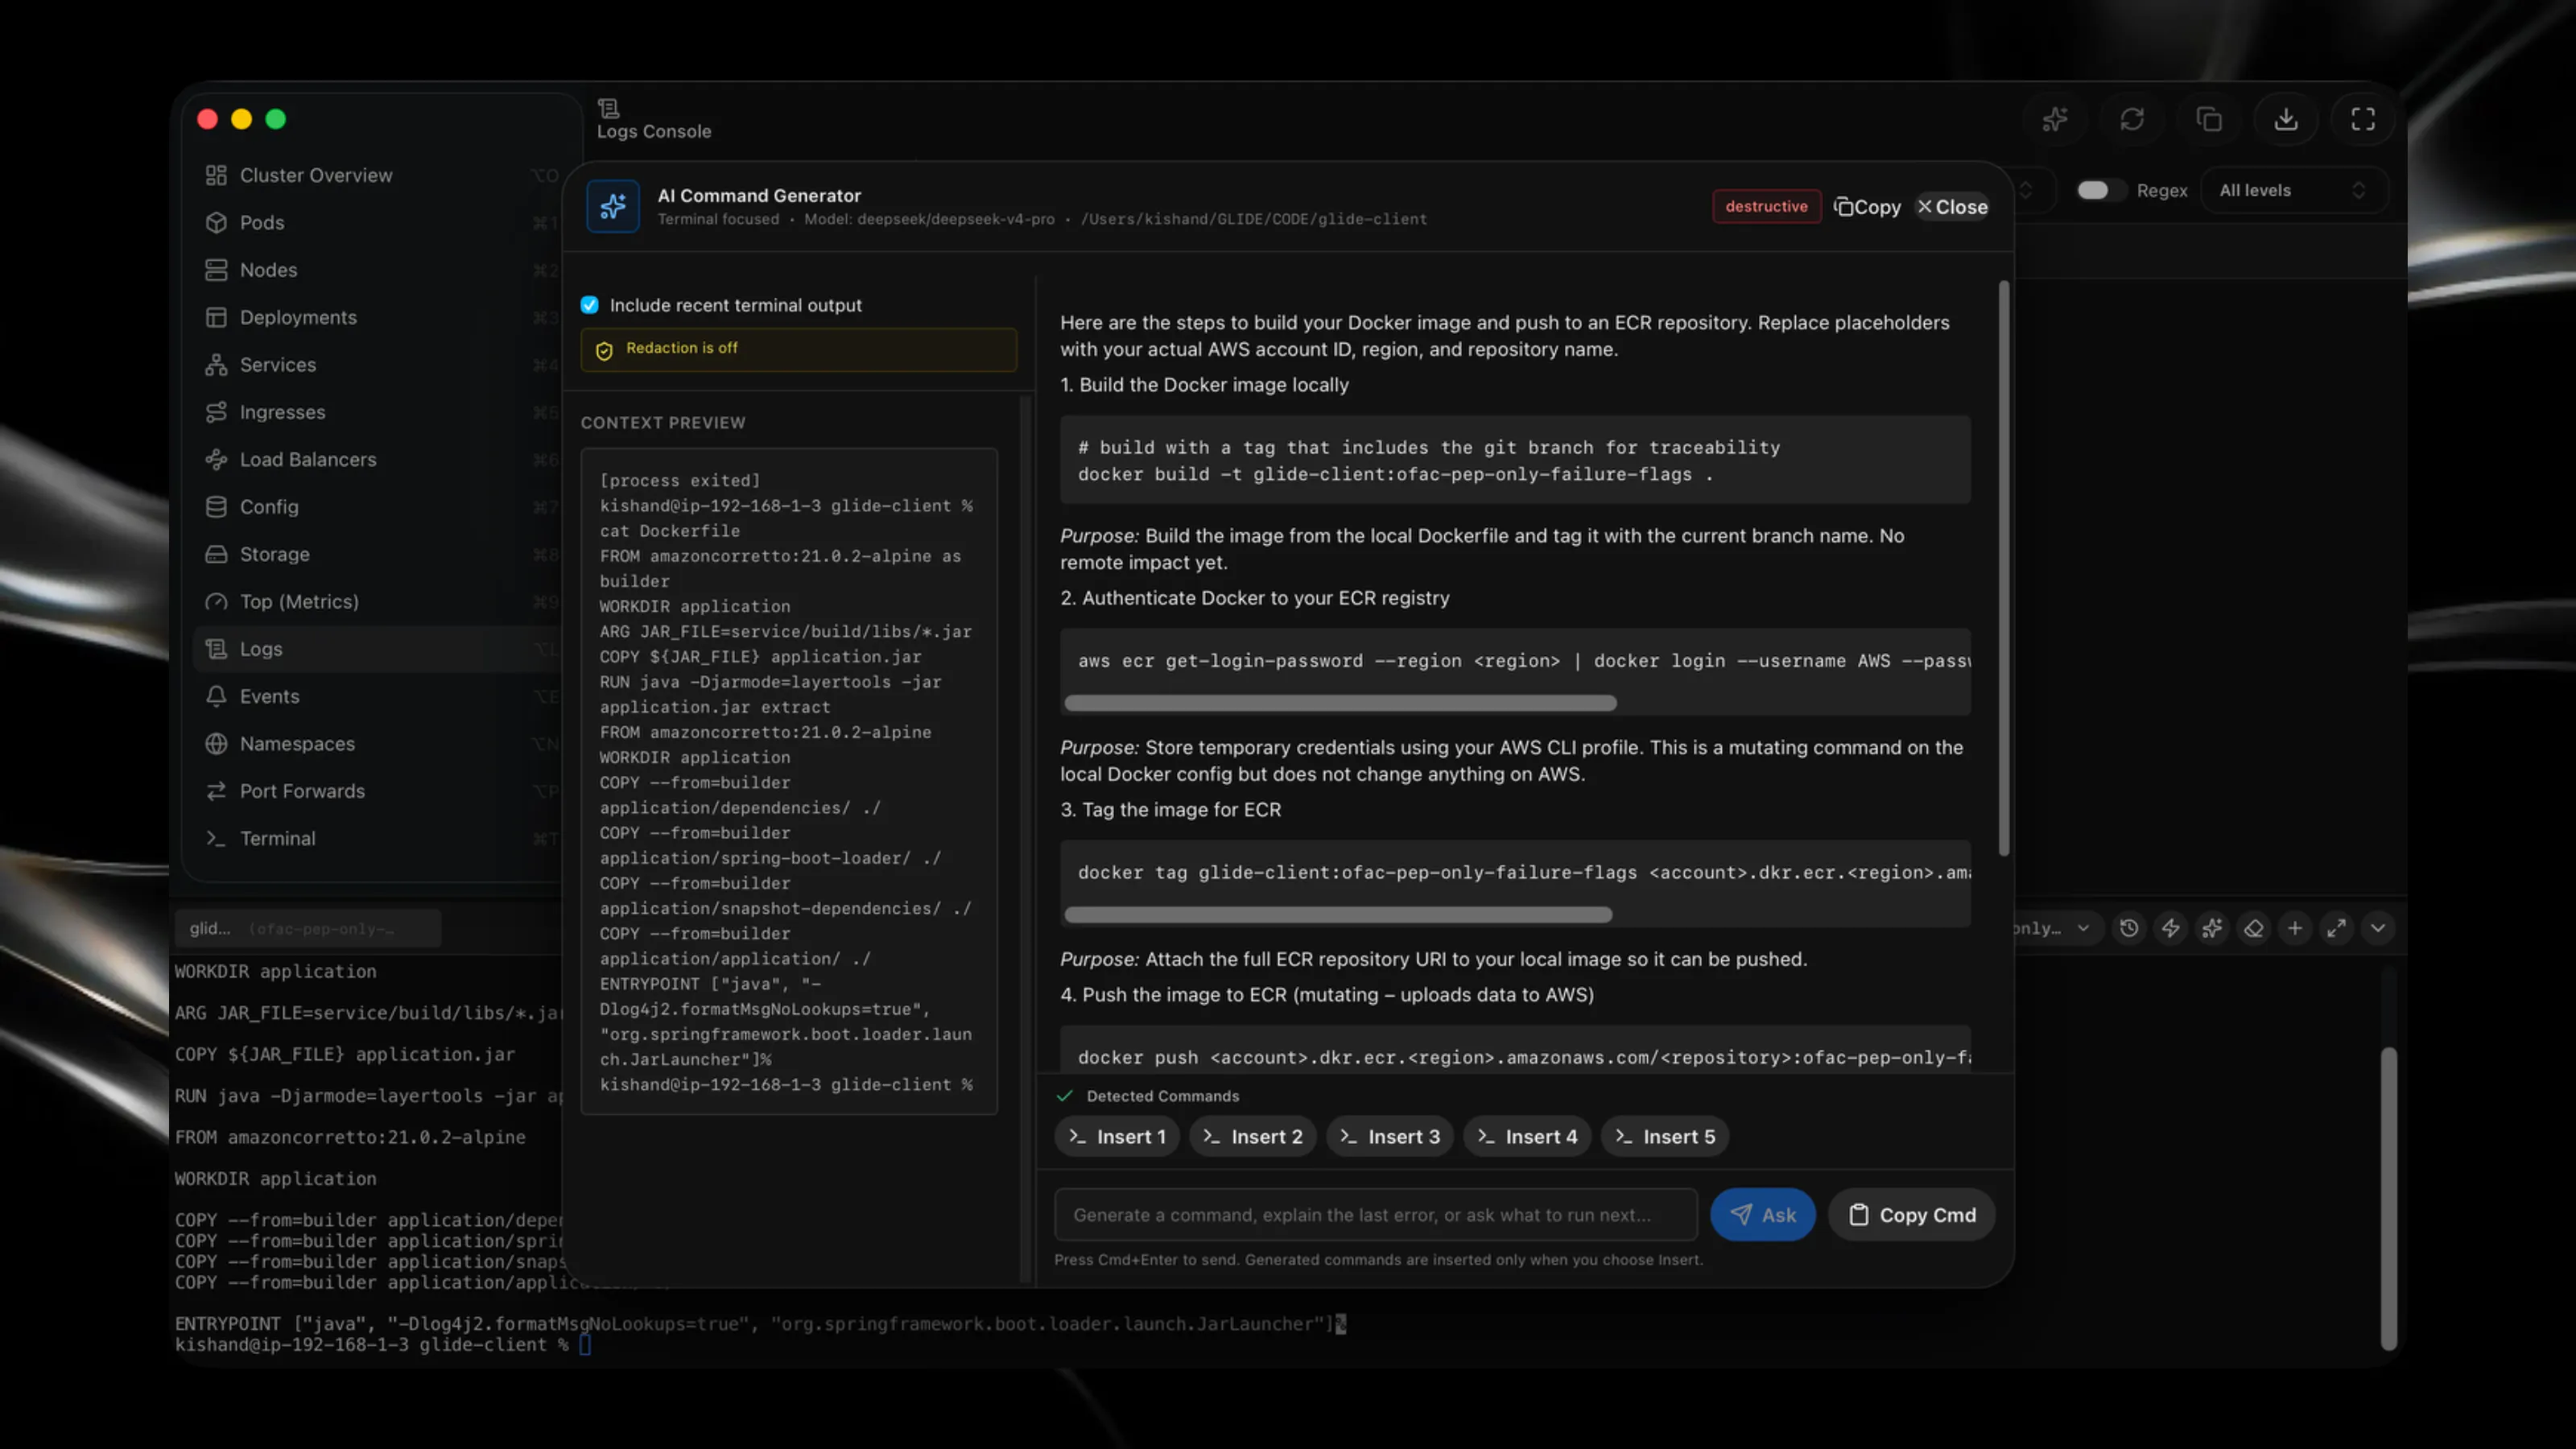Click the docker push code block
Screen dimensions: 2576x1449
pos(1515,1050)
